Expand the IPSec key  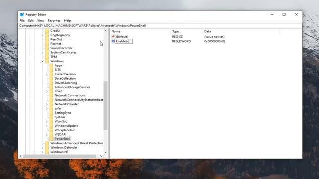(x=47, y=91)
